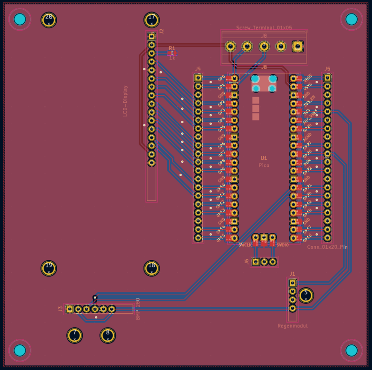Click the top-left cyan corner mounting hole

20,20
